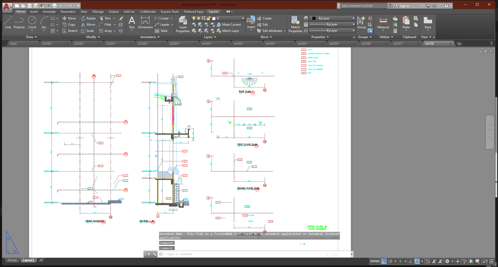Screen dimensions: 498x267
Task: Select the Mirror tool
Action: (88, 24)
